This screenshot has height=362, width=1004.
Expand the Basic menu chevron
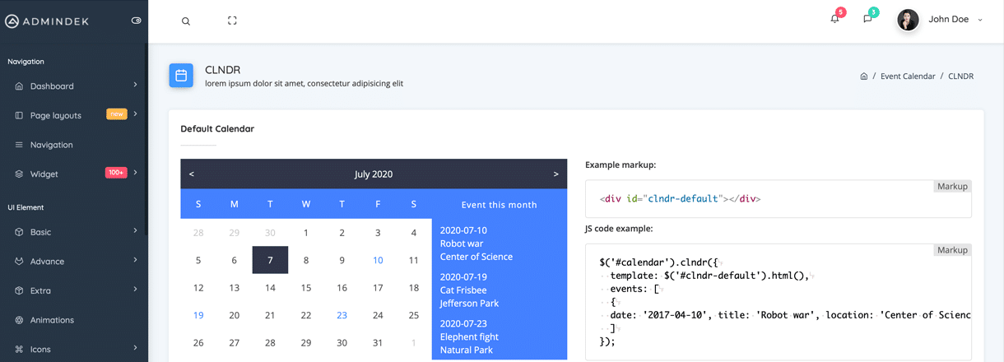[x=135, y=231]
